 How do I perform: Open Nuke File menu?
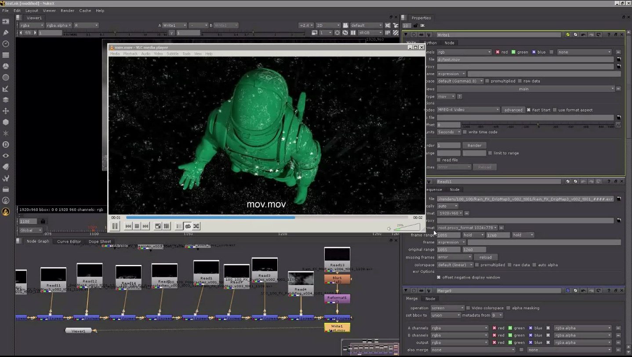[x=5, y=11]
